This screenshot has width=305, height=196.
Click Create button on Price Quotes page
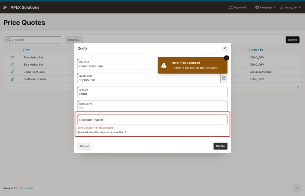292,40
